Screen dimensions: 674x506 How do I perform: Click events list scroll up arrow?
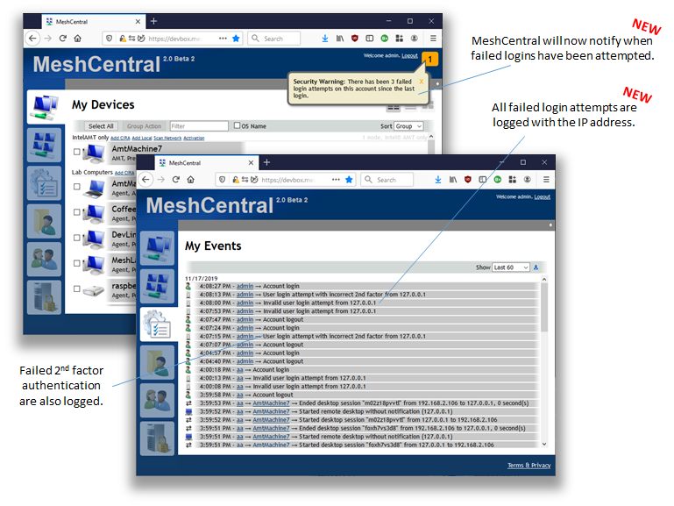544,279
